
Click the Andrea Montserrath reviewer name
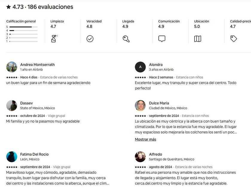point(37,64)
